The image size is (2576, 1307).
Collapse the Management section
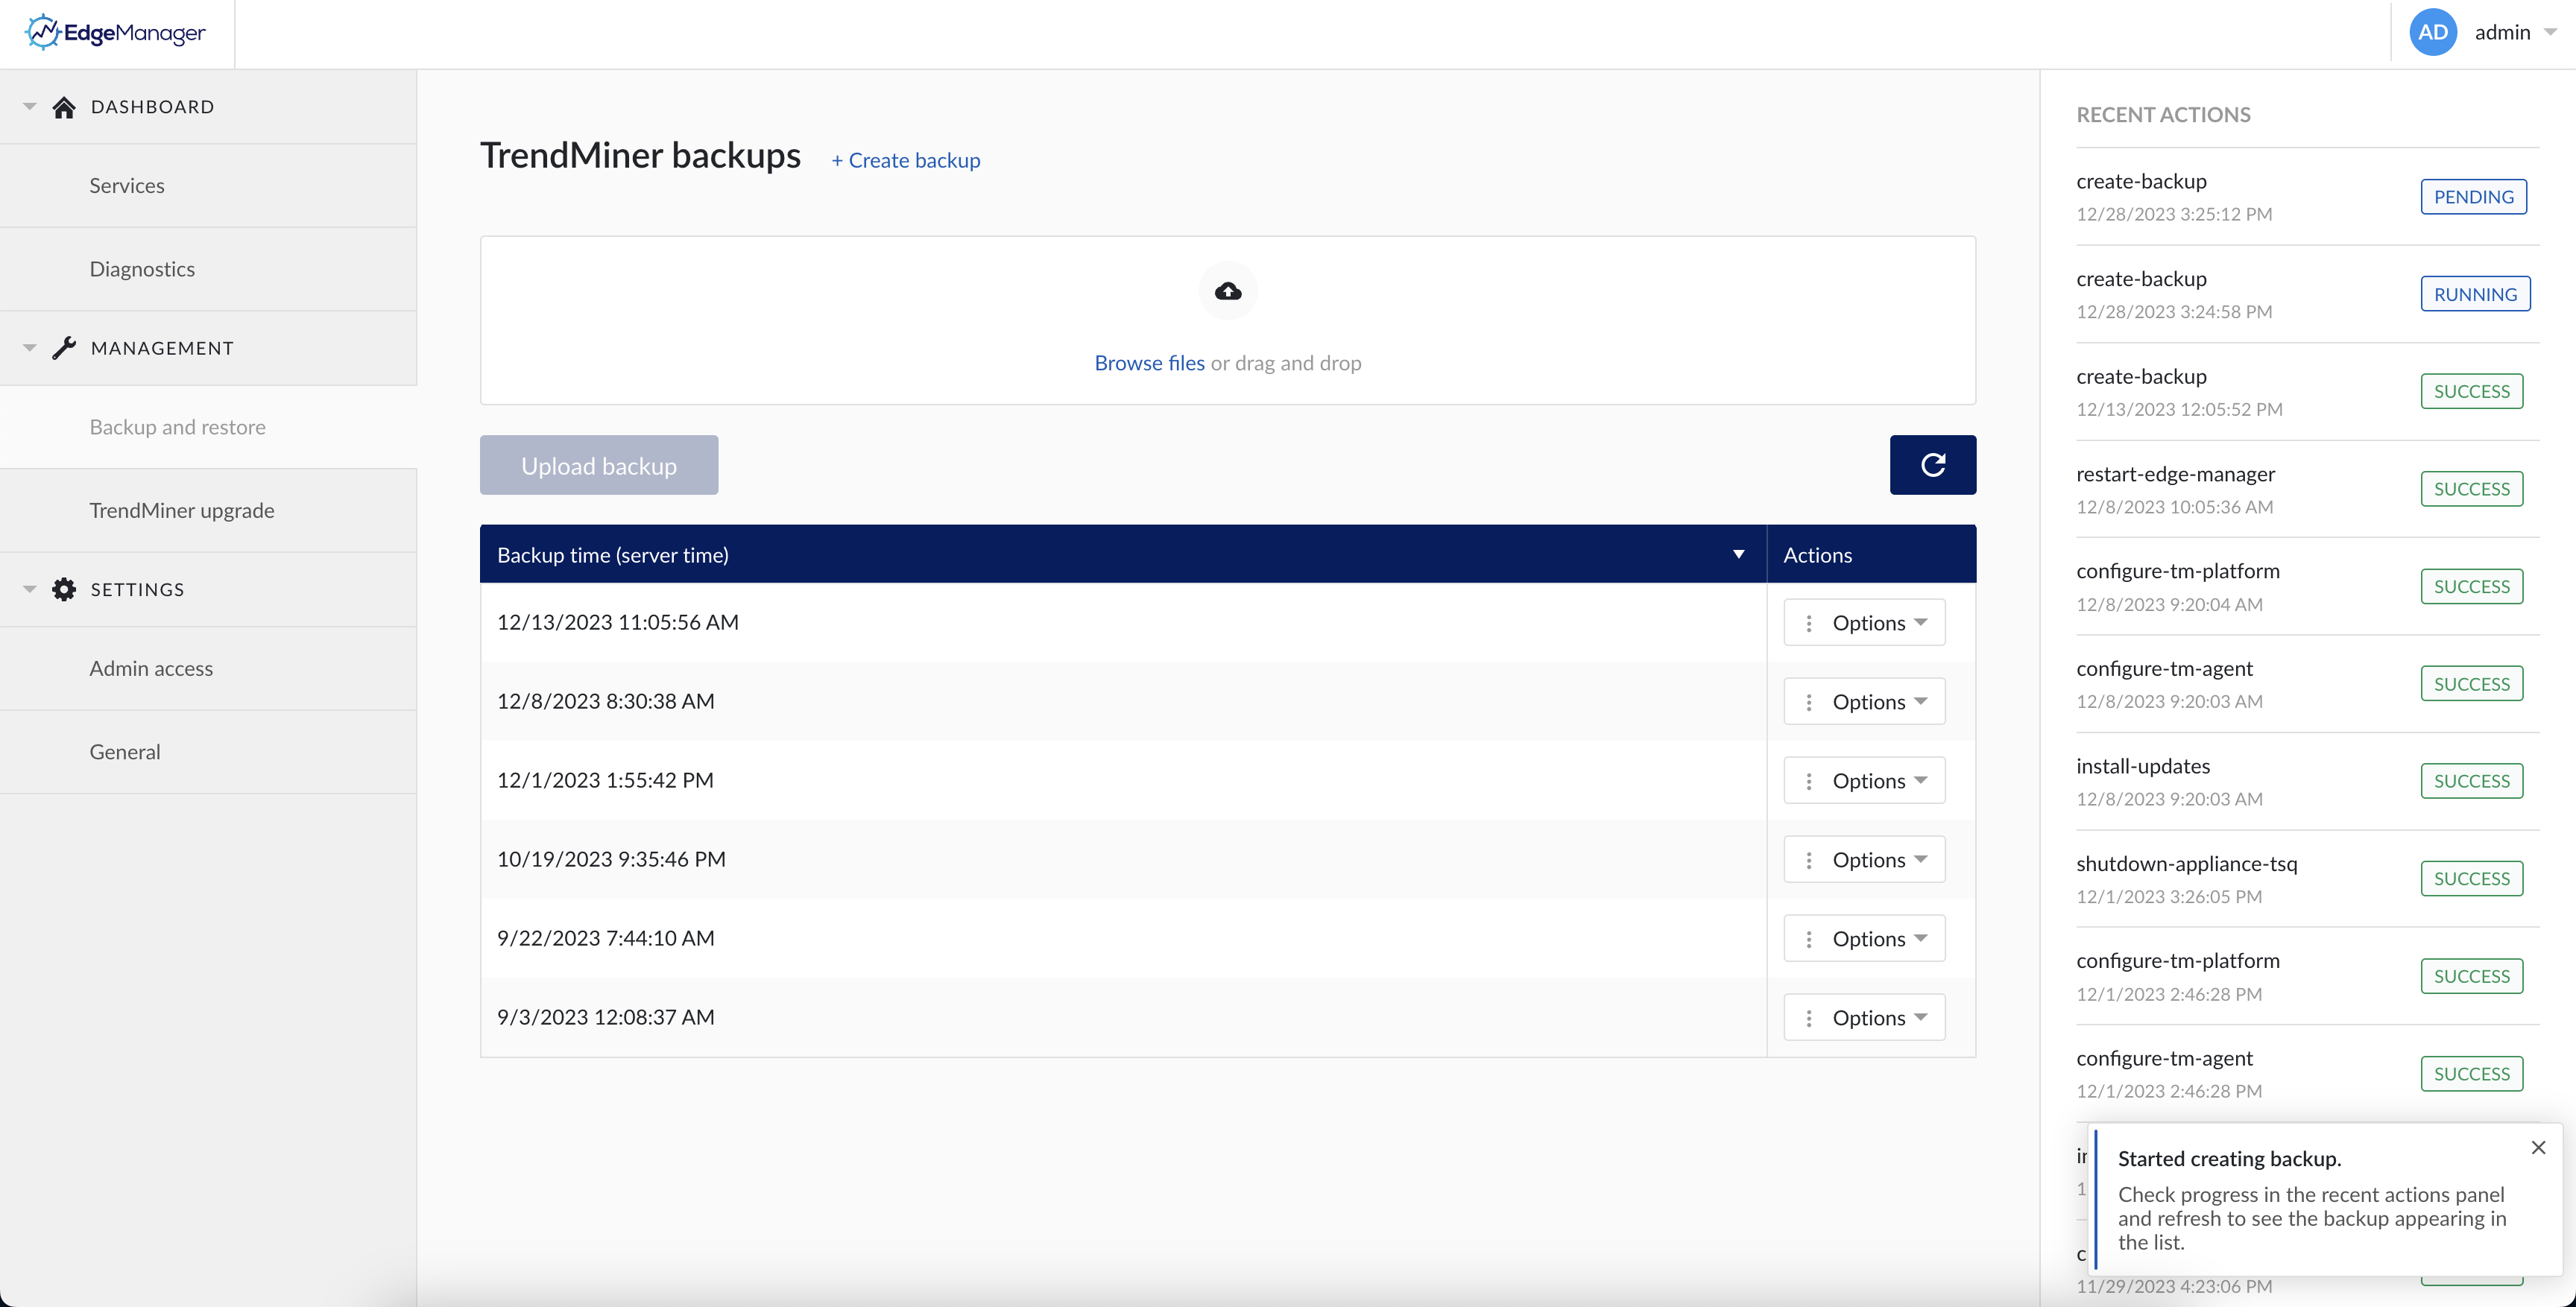tap(29, 347)
